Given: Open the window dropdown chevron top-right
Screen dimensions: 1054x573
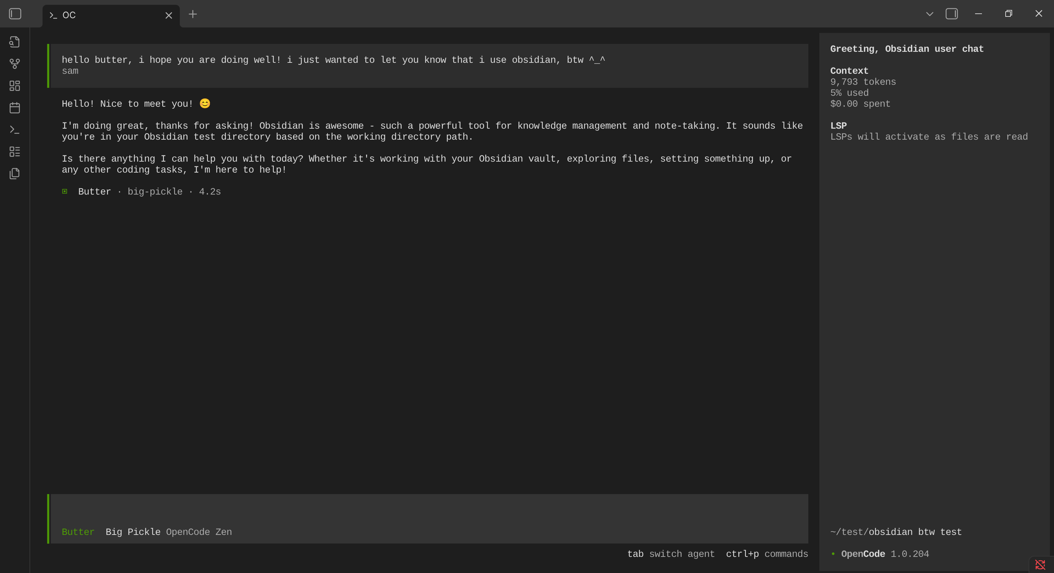Looking at the screenshot, I should click(928, 13).
